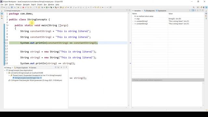Click code line 11 println statement
The height and width of the screenshot is (117, 208).
point(59,43)
